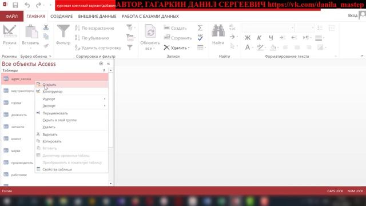The width and height of the screenshot is (366, 206).
Task: Choose Конструктор from context menu
Action: point(71,92)
